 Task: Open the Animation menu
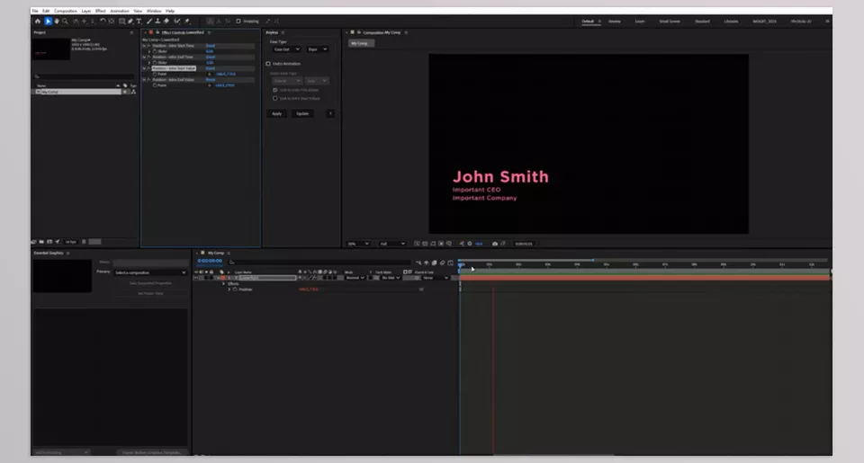tap(120, 11)
